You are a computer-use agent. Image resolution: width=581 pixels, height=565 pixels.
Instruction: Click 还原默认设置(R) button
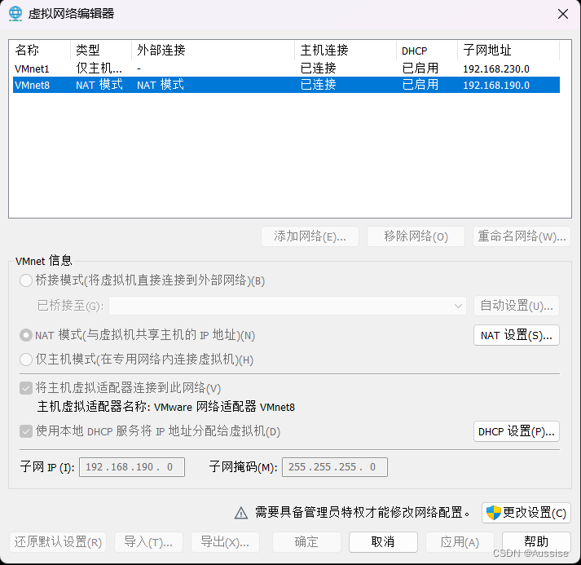point(58,542)
